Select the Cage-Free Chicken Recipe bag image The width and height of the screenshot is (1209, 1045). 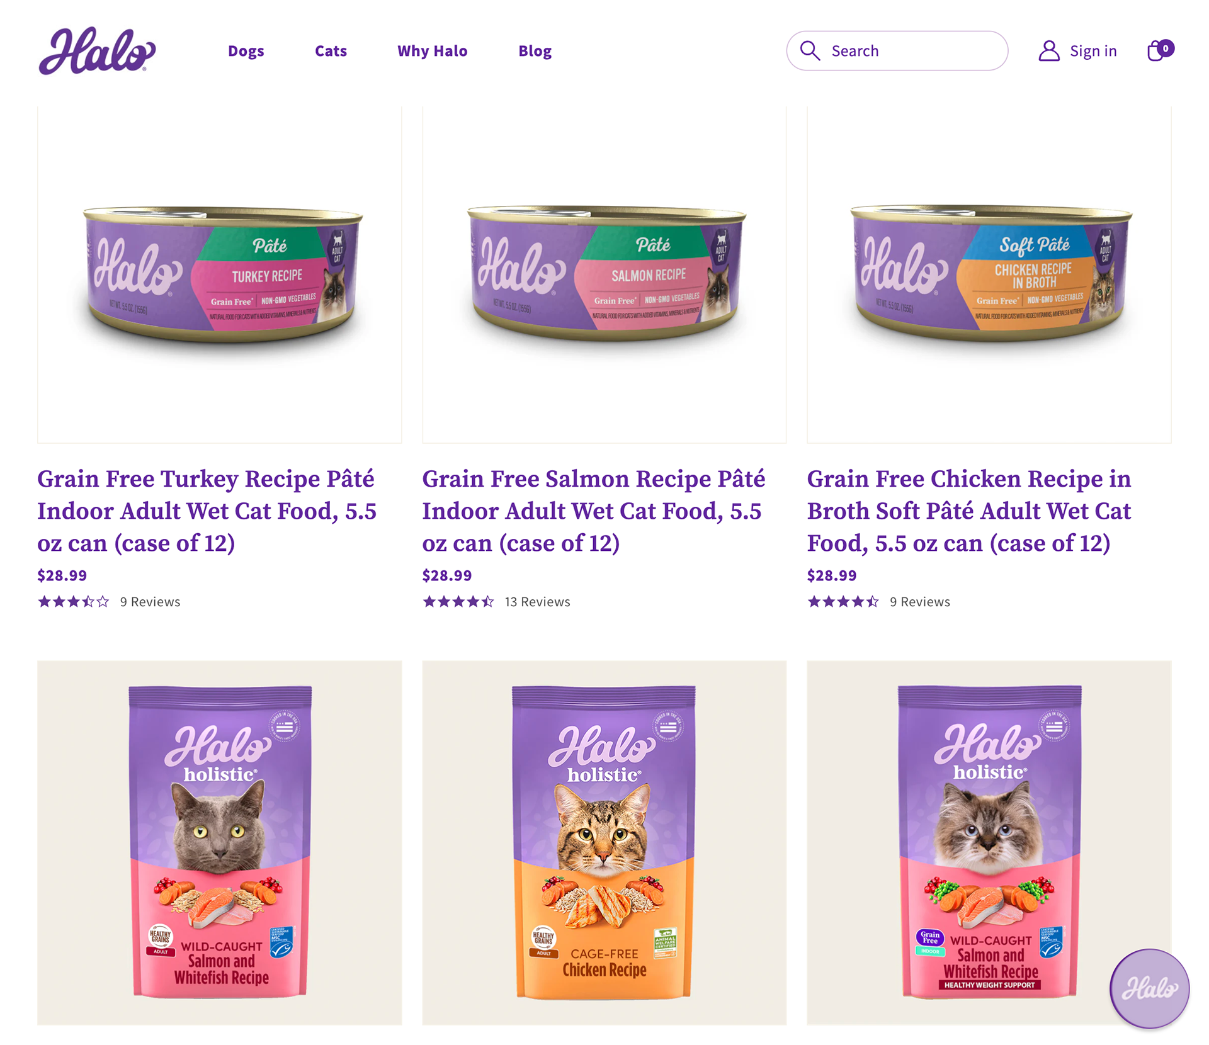[604, 842]
